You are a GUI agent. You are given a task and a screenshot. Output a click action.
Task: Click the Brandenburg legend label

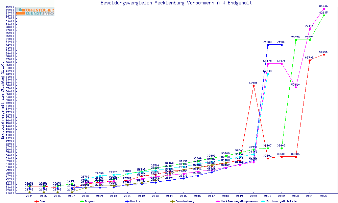pyautogui.click(x=185, y=201)
